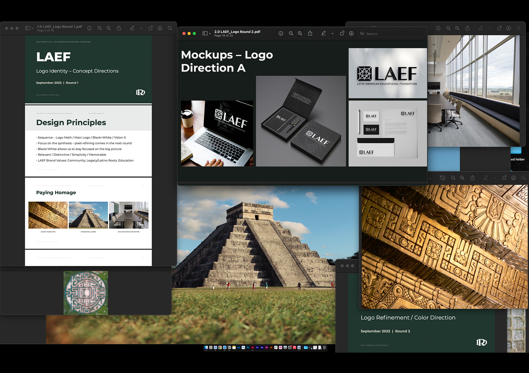Click the zoom out icon in the top-right window

click(x=448, y=28)
